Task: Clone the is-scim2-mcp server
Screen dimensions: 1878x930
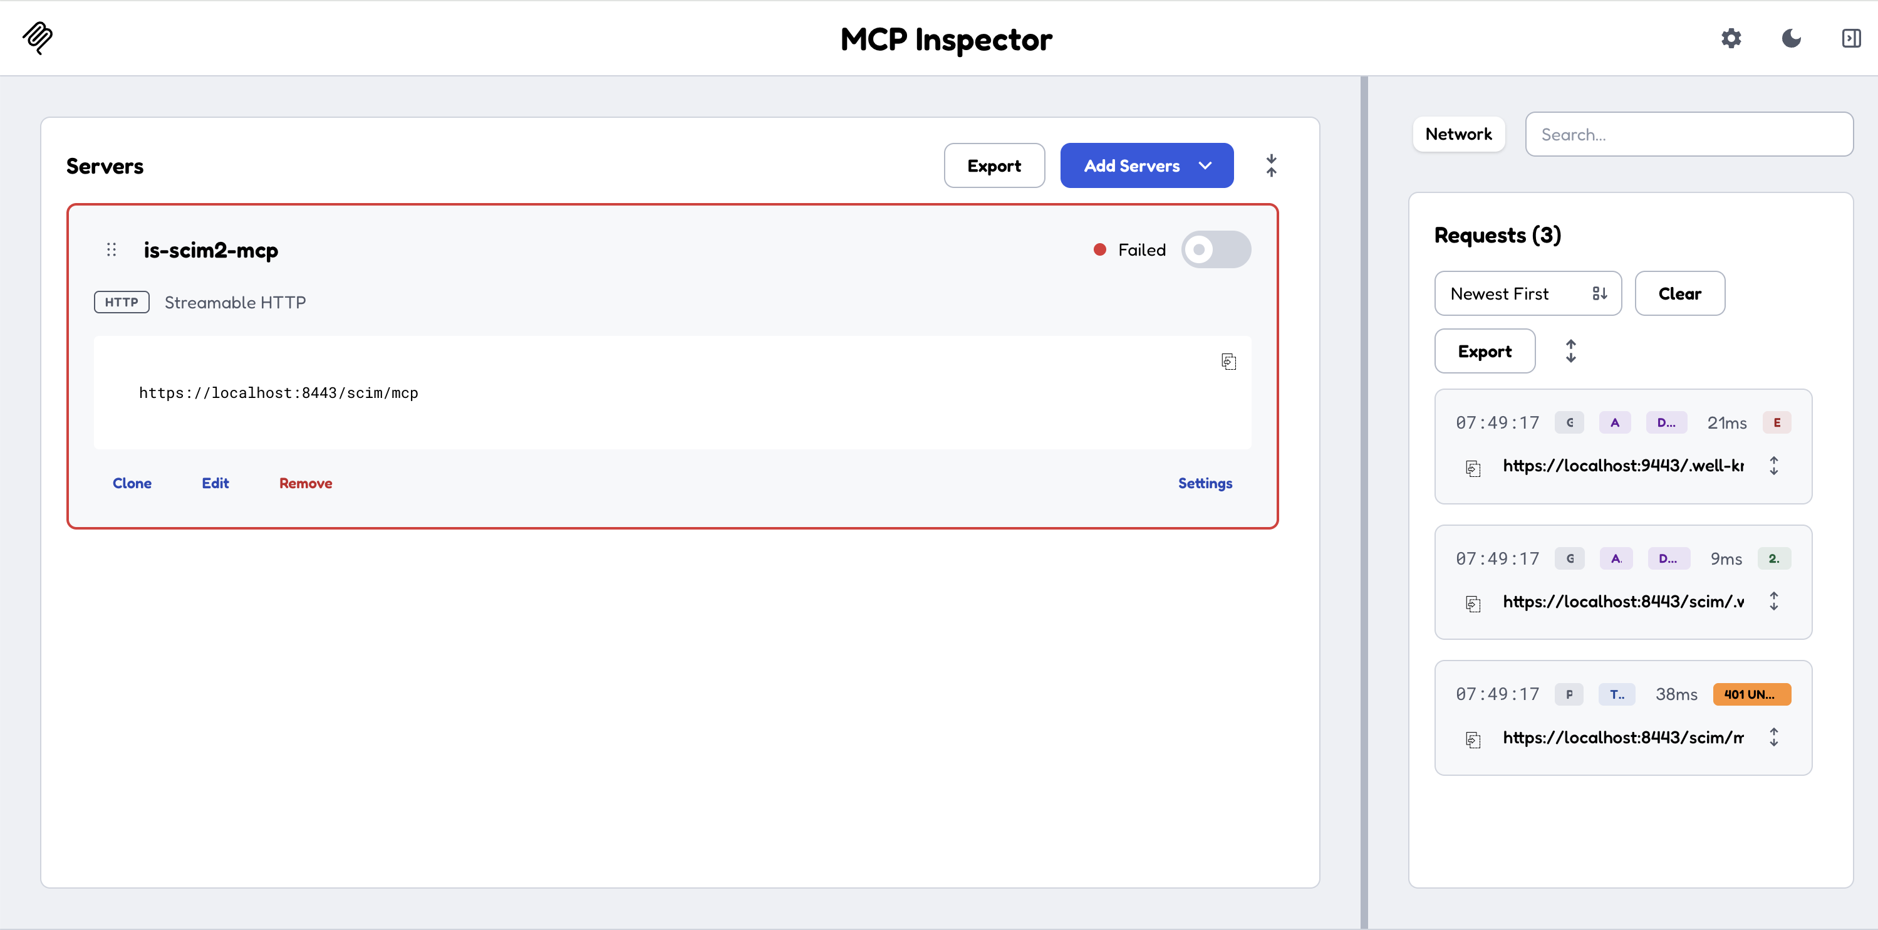Action: 132,483
